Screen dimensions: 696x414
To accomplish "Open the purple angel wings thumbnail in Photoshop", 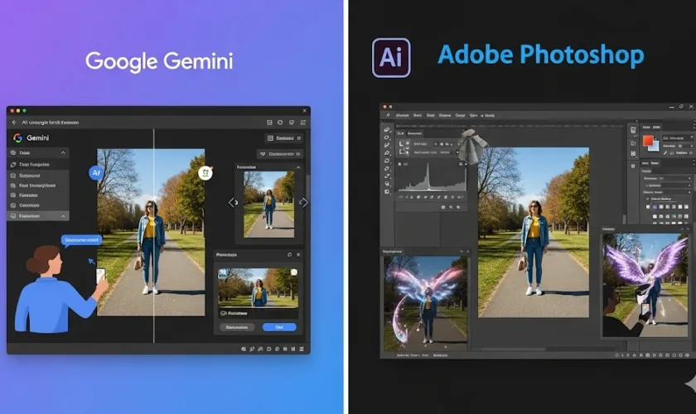I will (x=645, y=285).
